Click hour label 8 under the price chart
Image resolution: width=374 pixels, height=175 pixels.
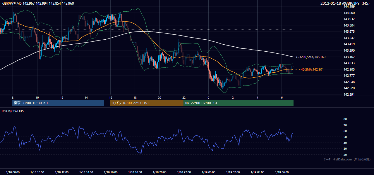pyautogui.click(x=13, y=97)
